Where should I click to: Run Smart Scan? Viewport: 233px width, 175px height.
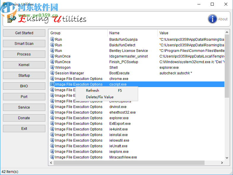(x=24, y=43)
